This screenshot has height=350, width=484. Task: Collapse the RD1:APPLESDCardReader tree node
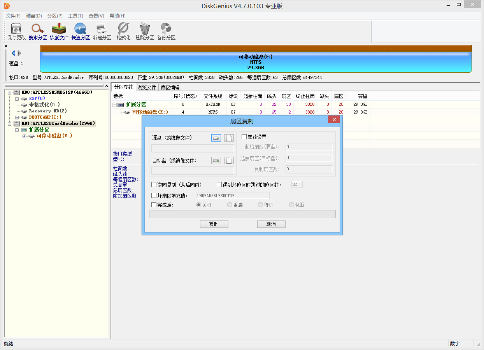[x=9, y=123]
